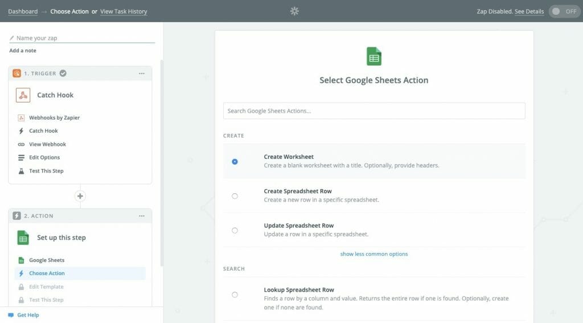This screenshot has width=583, height=323.
Task: Click Lookup Spreadsheet Row option title
Action: (x=299, y=290)
